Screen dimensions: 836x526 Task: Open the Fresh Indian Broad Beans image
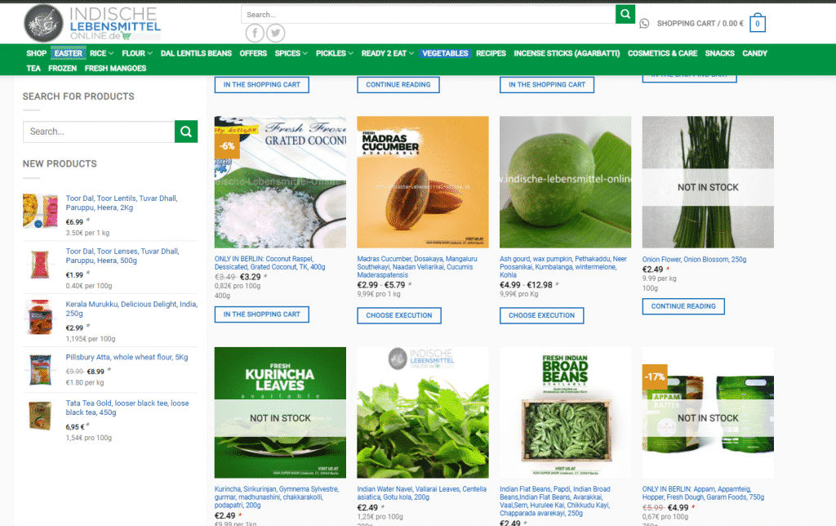click(565, 412)
